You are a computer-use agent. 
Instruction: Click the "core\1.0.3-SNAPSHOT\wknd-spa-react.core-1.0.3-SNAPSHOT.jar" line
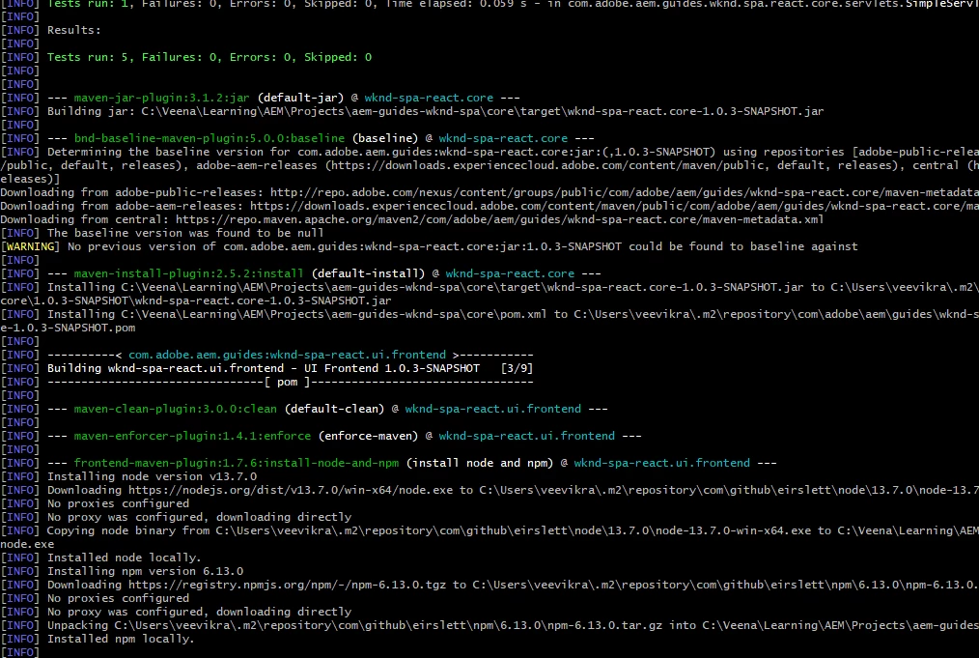click(x=195, y=300)
